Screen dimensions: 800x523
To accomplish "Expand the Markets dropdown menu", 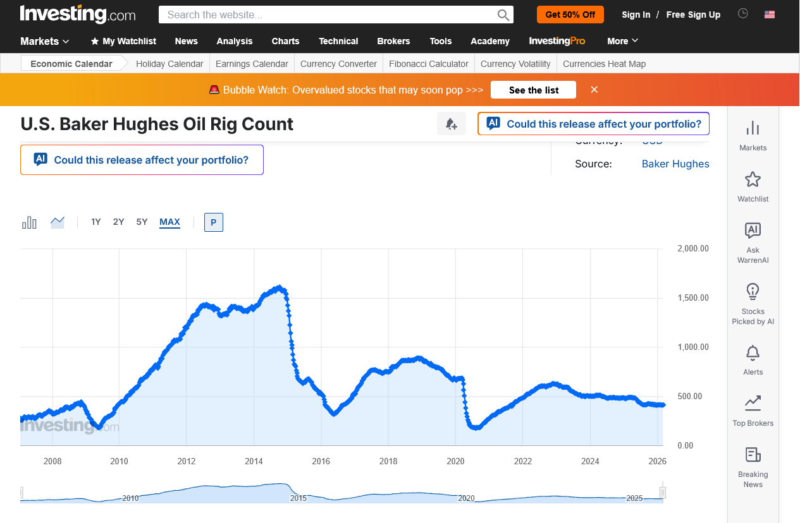I will pos(45,41).
